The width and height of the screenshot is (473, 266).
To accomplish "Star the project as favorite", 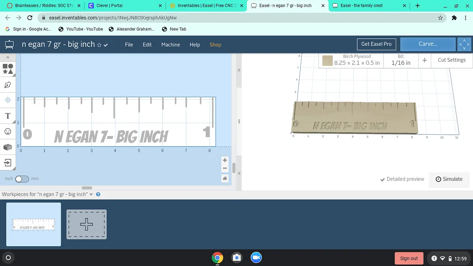I will tap(99, 45).
